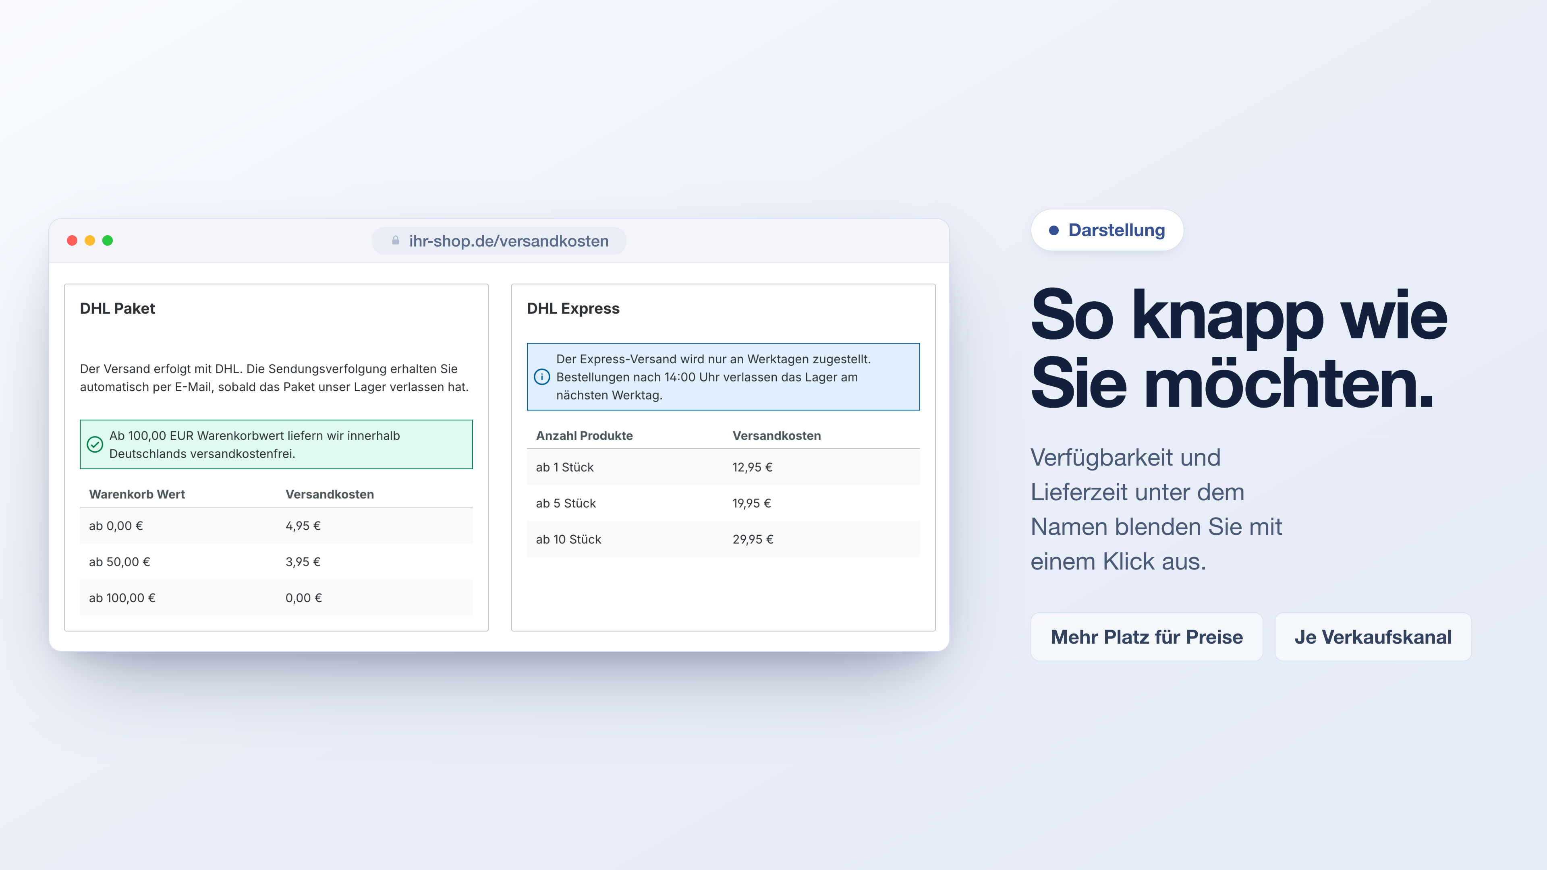Click the ab 10 Stück cell
Viewport: 1547px width, 870px height.
click(x=568, y=539)
